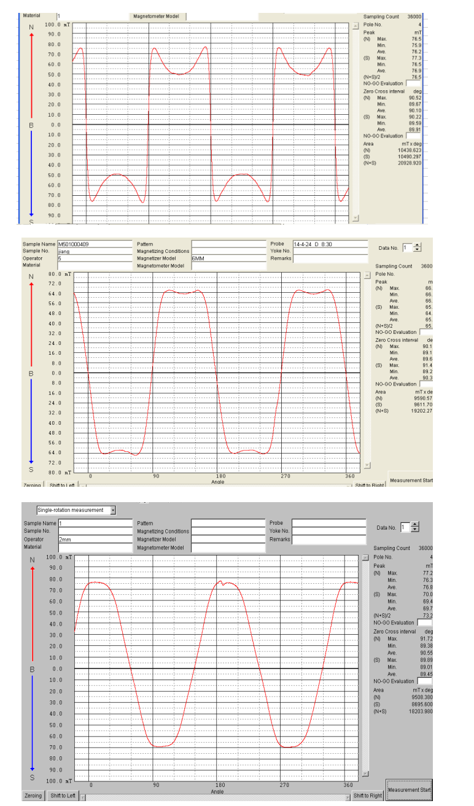Viewport: 474px width, 806px height.
Task: Click Measurement Start in bottom screenshot
Action: coord(409,790)
